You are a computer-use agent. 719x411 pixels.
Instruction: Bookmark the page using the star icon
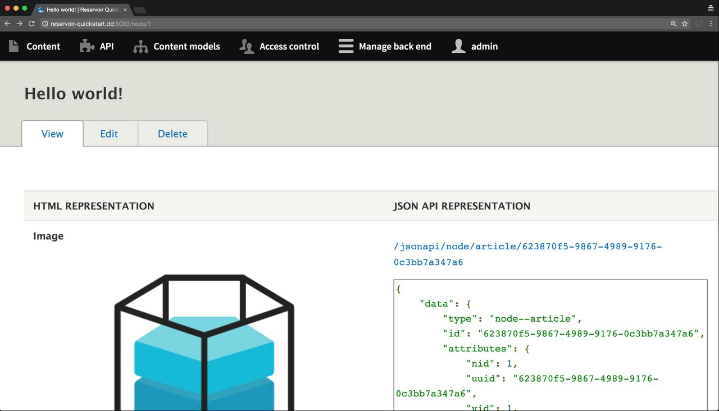(684, 24)
